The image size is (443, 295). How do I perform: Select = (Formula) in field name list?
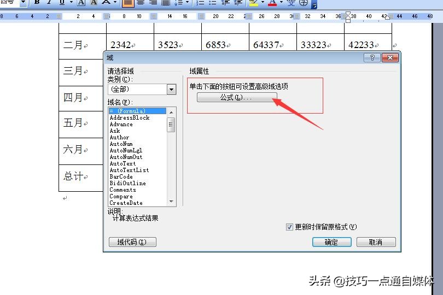[137, 111]
